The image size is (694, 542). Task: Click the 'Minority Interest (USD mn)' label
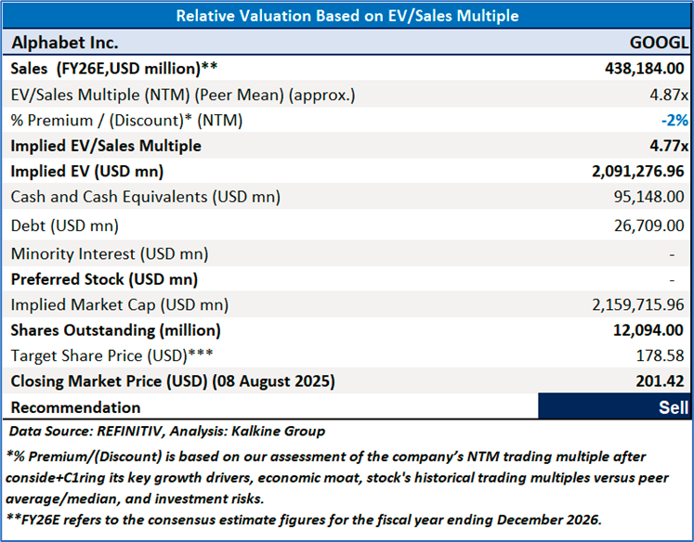pos(110,253)
